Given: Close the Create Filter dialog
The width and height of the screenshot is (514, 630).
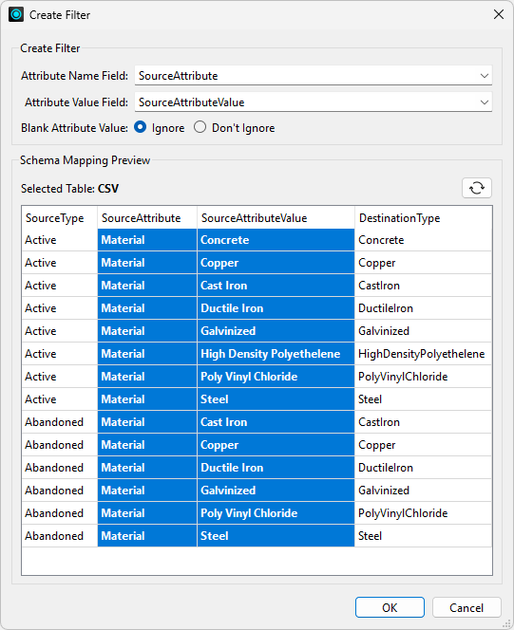Looking at the screenshot, I should [x=499, y=14].
